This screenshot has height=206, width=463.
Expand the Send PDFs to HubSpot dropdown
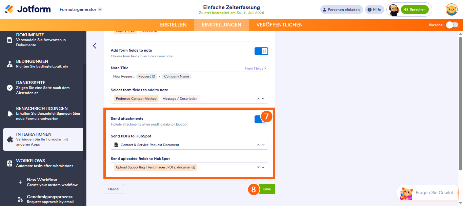click(263, 145)
